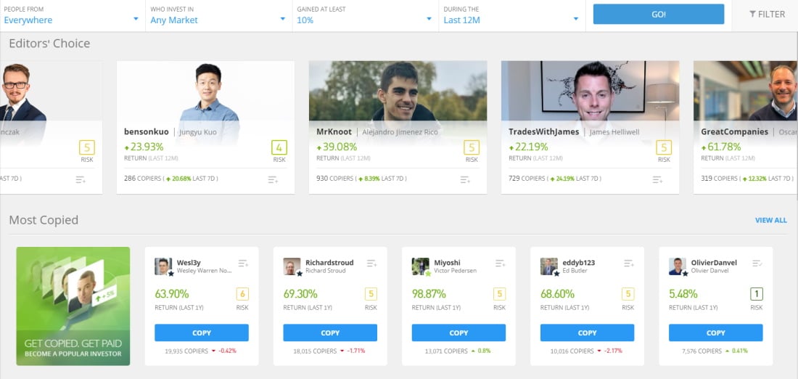Open the During The dropdown showing Last 12M
The width and height of the screenshot is (798, 379).
512,15
